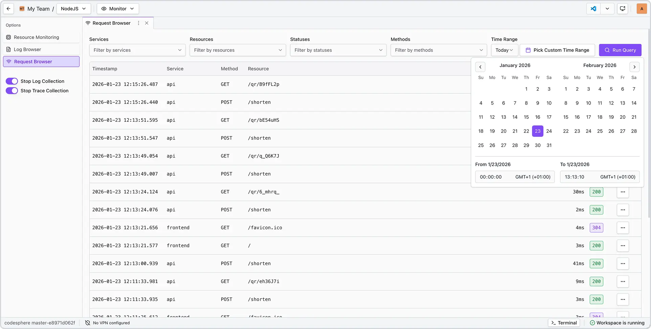651x329 pixels.
Task: Open Log Browser in sidebar
Action: 27,49
